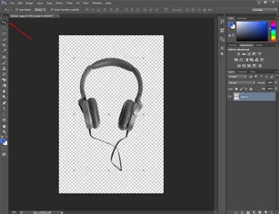Screen dimensions: 279x214
Task: Open the blend mode Normal dropdown
Action: click(x=241, y=83)
